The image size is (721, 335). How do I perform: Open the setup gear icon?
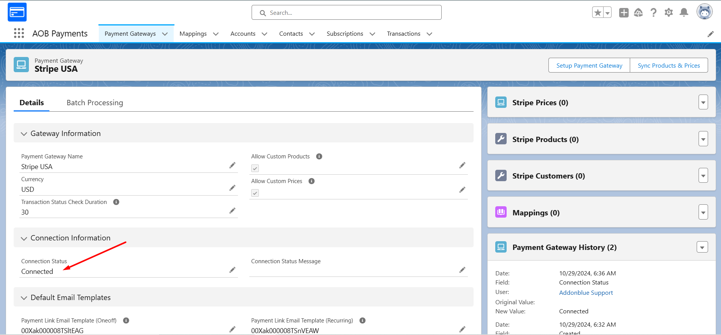point(669,13)
